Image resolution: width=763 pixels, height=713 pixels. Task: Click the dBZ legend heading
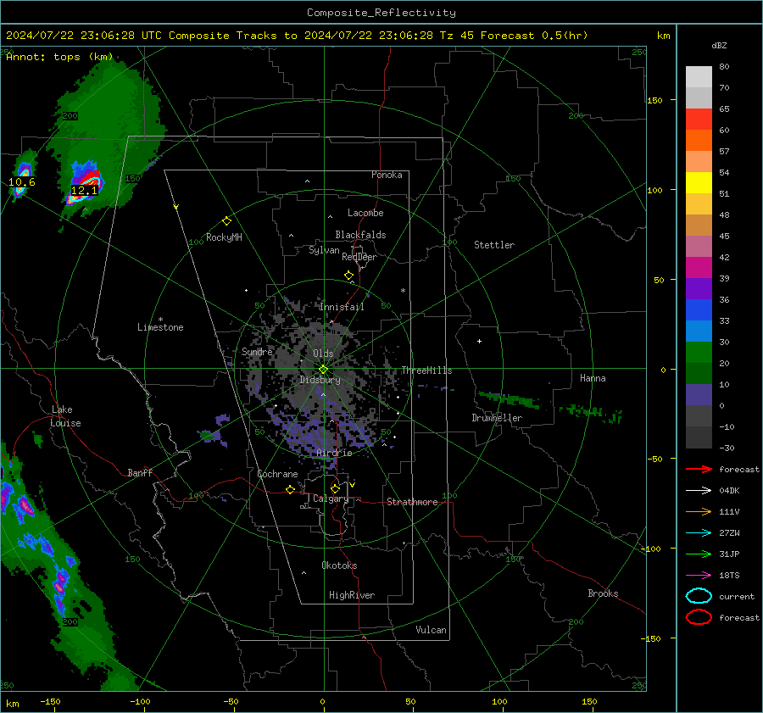tap(719, 46)
